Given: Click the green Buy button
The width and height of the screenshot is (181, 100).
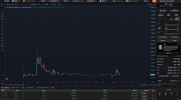Looking at the screenshot, I should (163, 40).
